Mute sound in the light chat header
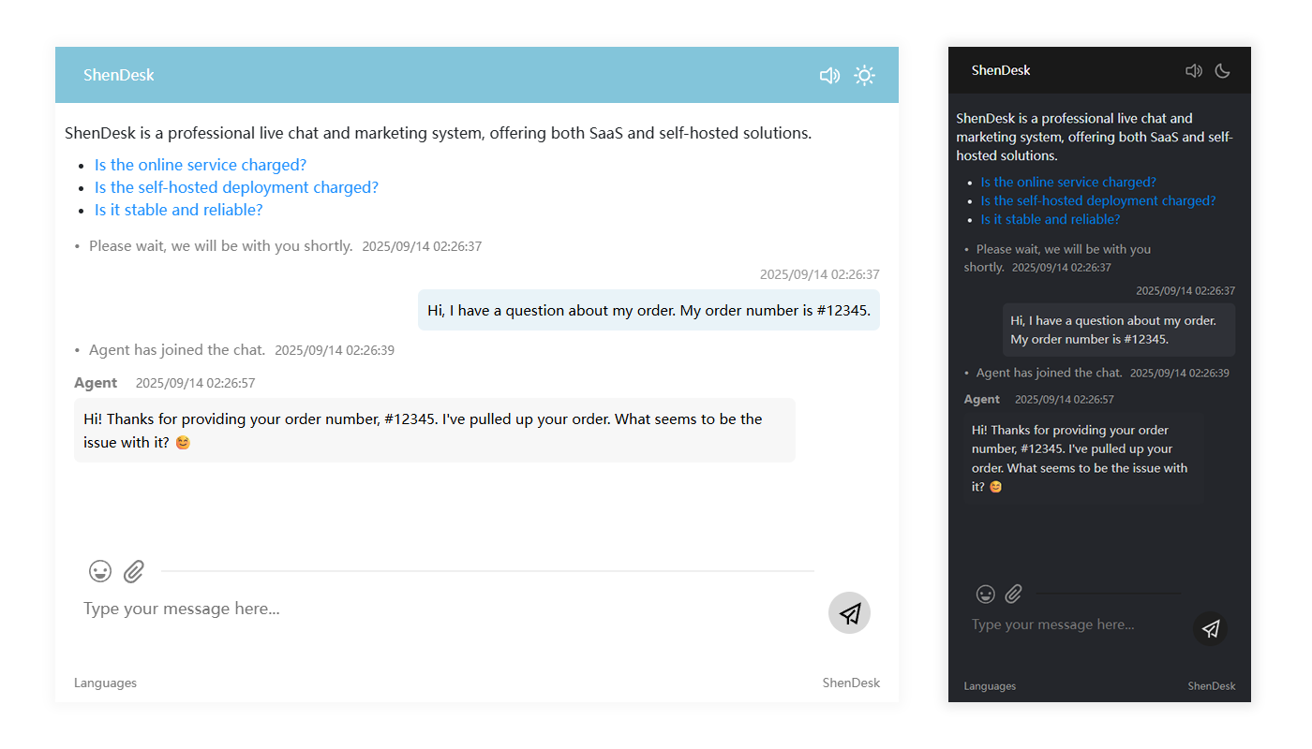1312x749 pixels. tap(829, 76)
